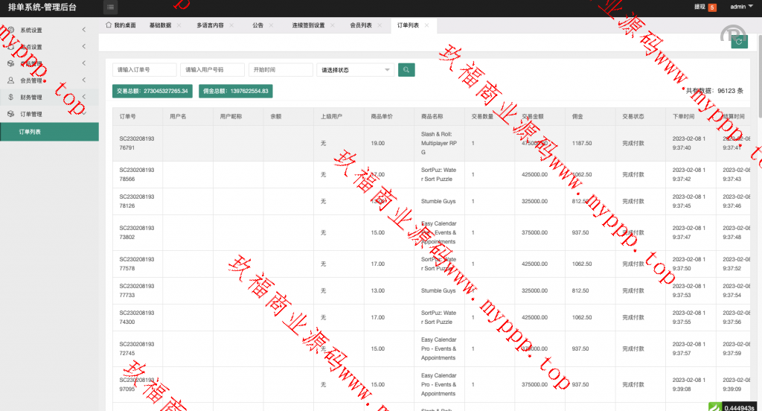
Task: Close the 订单列表 tab using X icon
Action: click(427, 25)
